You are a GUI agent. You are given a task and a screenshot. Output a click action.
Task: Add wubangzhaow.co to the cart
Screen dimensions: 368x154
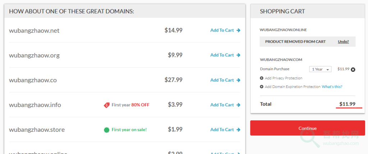222,80
